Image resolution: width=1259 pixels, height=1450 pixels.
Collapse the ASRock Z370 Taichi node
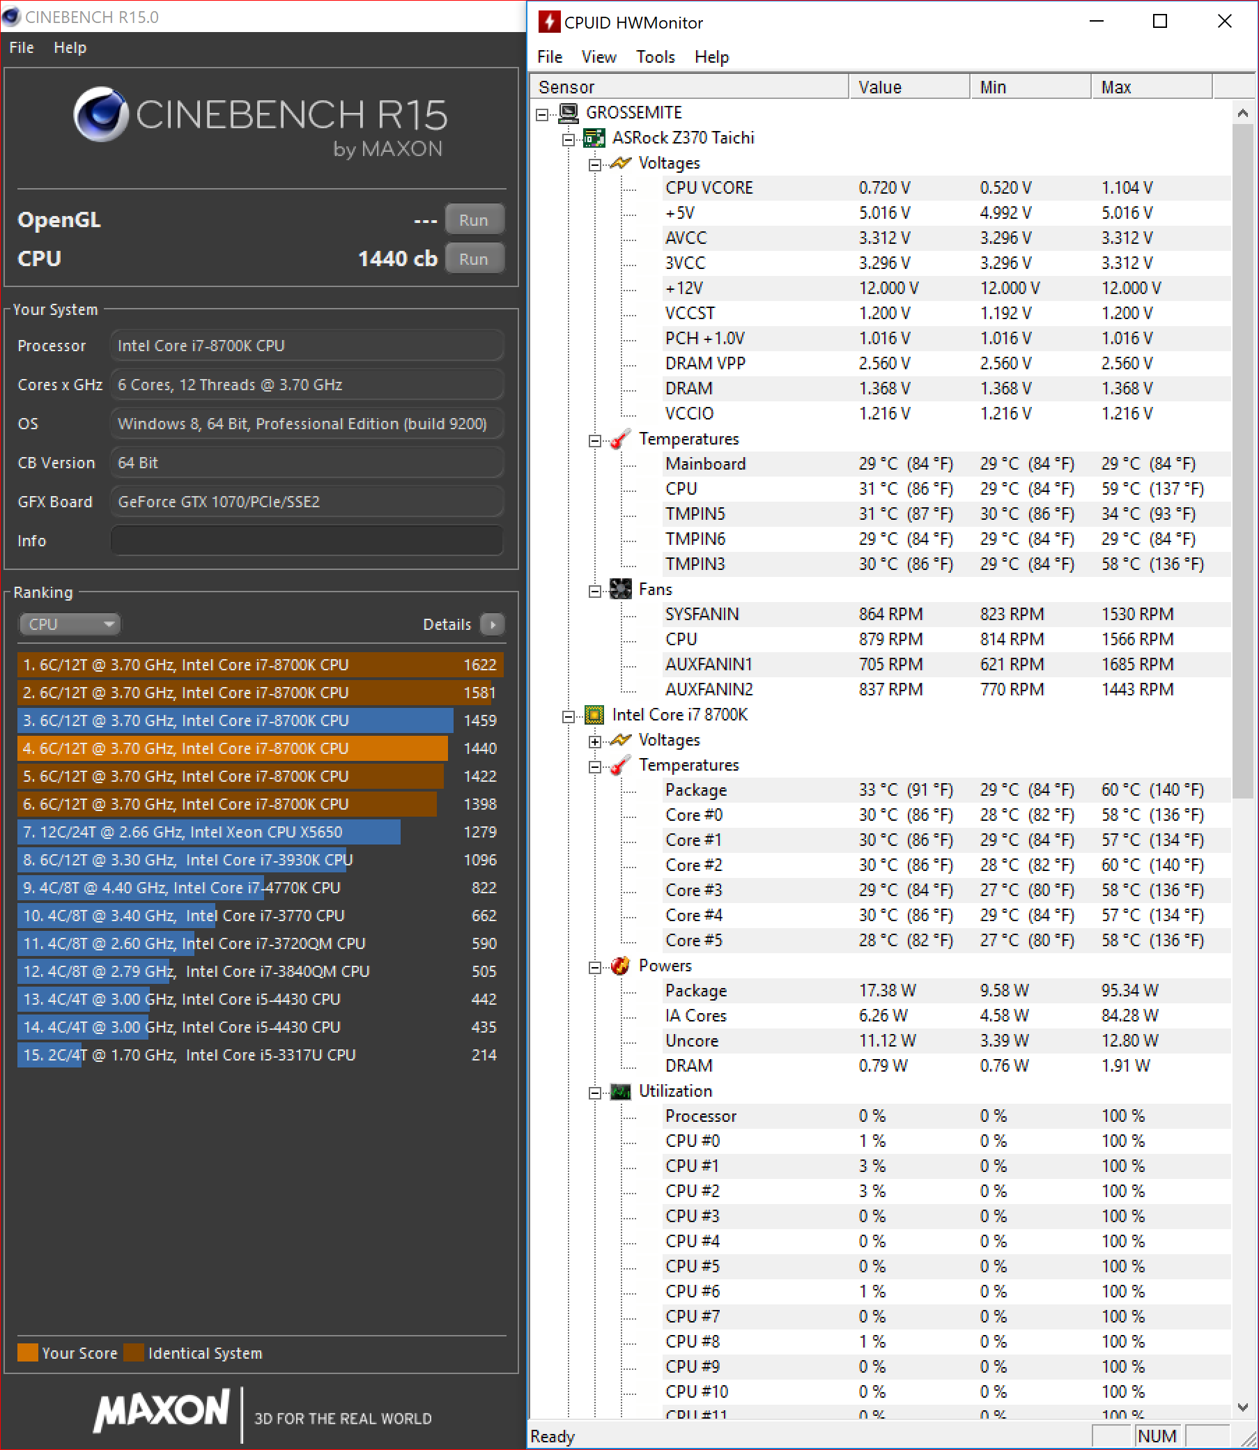tap(568, 139)
